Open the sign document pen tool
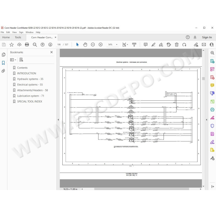 point(161,44)
